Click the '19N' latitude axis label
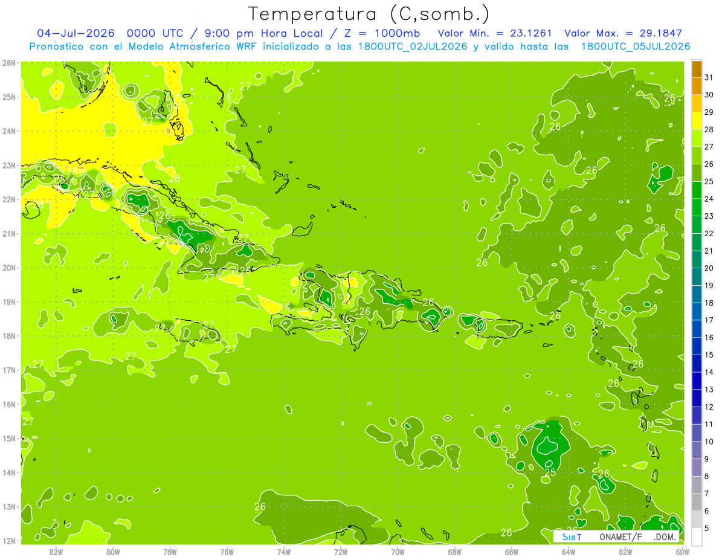Screen dimensions: 725x560 pyautogui.click(x=8, y=301)
